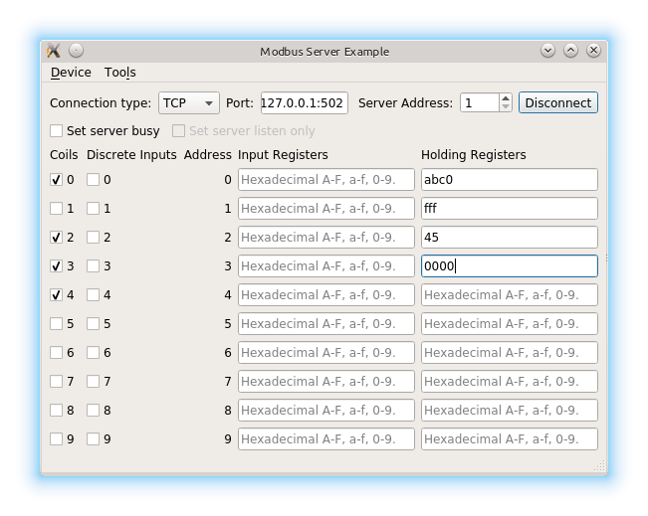Minimize the Modbus Server Example window
The width and height of the screenshot is (648, 516).
point(547,51)
